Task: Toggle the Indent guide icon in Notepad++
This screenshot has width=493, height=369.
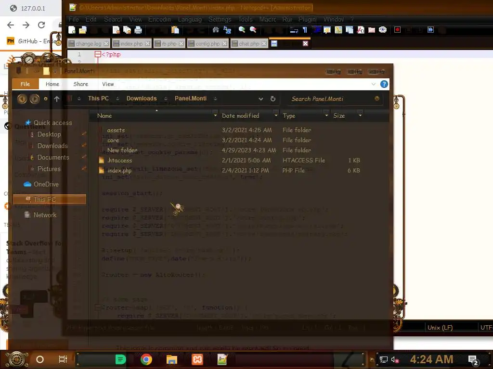Action: tap(316, 30)
